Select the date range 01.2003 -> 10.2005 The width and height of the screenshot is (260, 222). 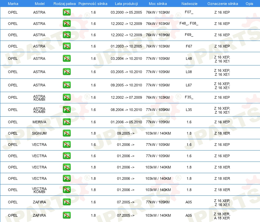[x=126, y=46]
